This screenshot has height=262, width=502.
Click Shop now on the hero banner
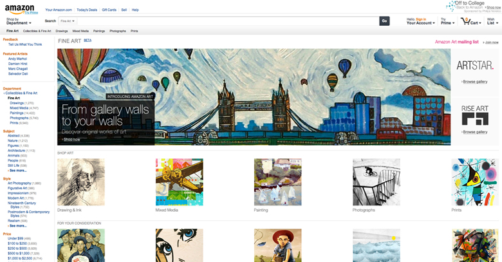pyautogui.click(x=71, y=139)
